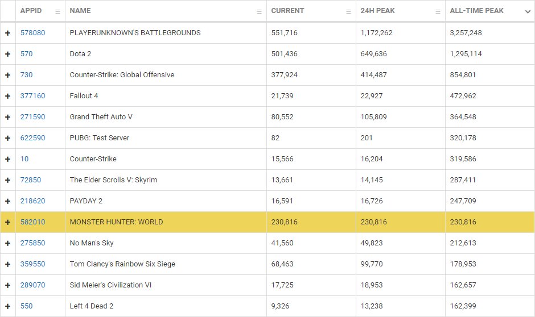Expand the Fallout 4 row plus icon
Image resolution: width=535 pixels, height=317 pixels.
pos(7,96)
